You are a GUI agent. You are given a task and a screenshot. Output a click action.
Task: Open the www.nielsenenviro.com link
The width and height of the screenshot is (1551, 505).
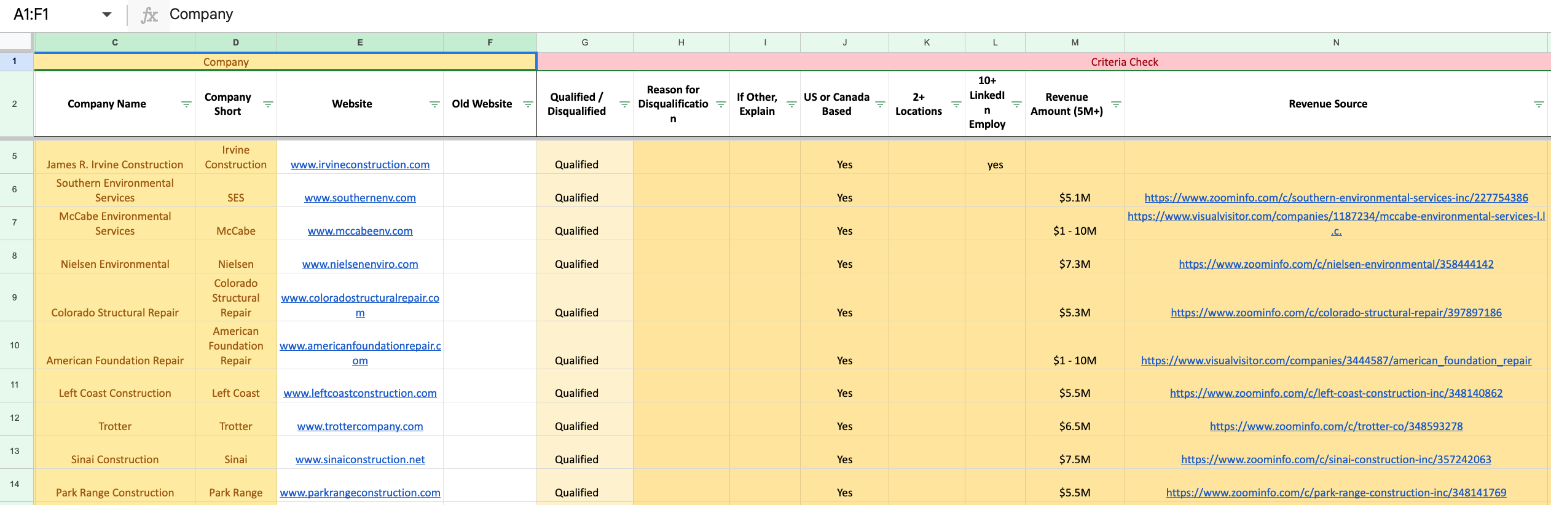click(360, 264)
